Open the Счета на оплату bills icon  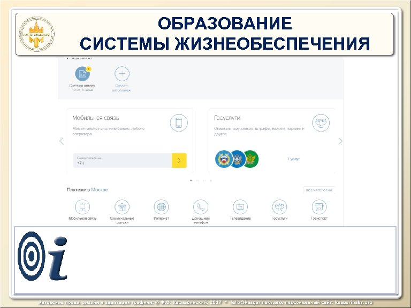[82, 74]
